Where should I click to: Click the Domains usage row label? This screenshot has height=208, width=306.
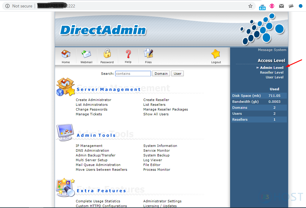240,108
